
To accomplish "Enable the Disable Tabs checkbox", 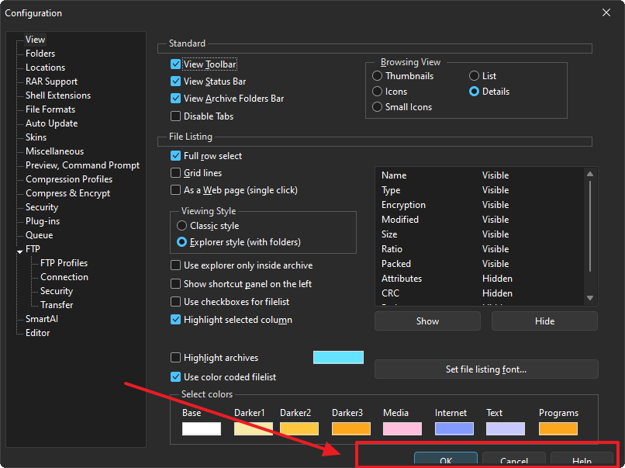I will point(175,116).
